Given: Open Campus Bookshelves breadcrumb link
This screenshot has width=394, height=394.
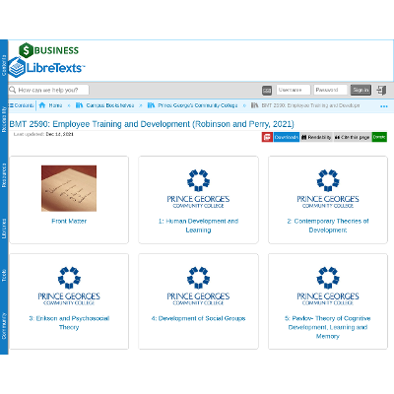Looking at the screenshot, I should tap(110, 105).
